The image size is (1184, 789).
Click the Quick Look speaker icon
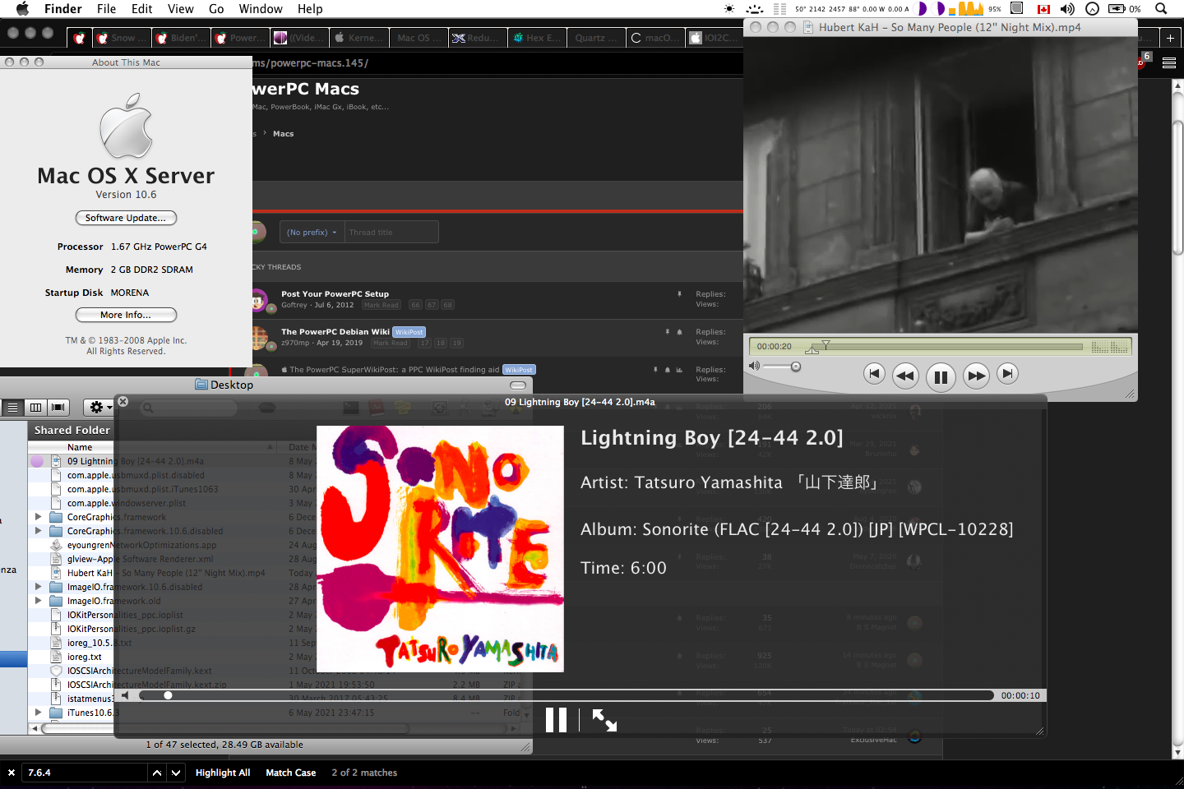[126, 695]
